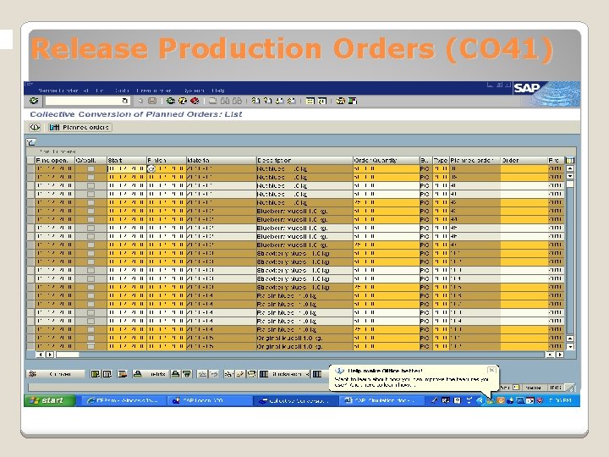Click far-right horizontal scroll arrow
Viewport: 609px width, 457px height.
[560, 355]
